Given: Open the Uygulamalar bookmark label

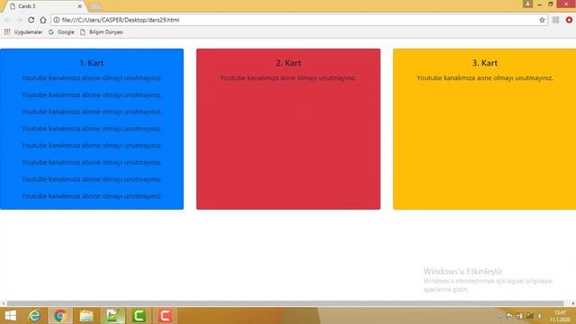Looking at the screenshot, I should pyautogui.click(x=28, y=32).
